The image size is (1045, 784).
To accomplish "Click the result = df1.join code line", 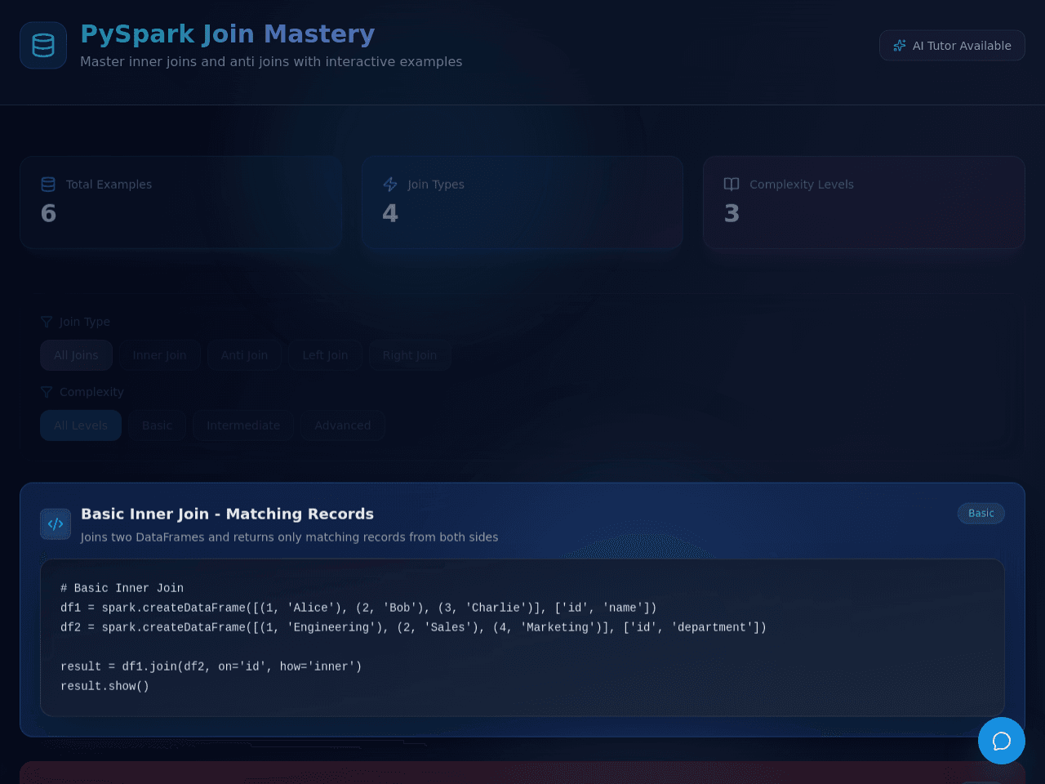I will pyautogui.click(x=211, y=666).
